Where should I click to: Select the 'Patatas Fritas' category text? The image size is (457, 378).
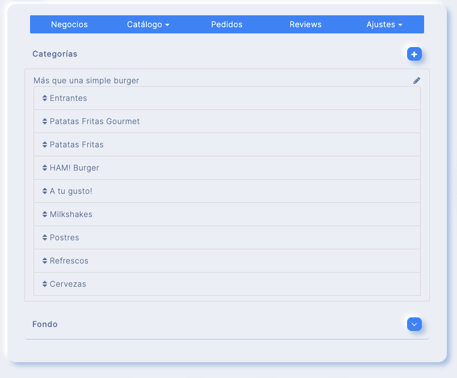coord(77,145)
